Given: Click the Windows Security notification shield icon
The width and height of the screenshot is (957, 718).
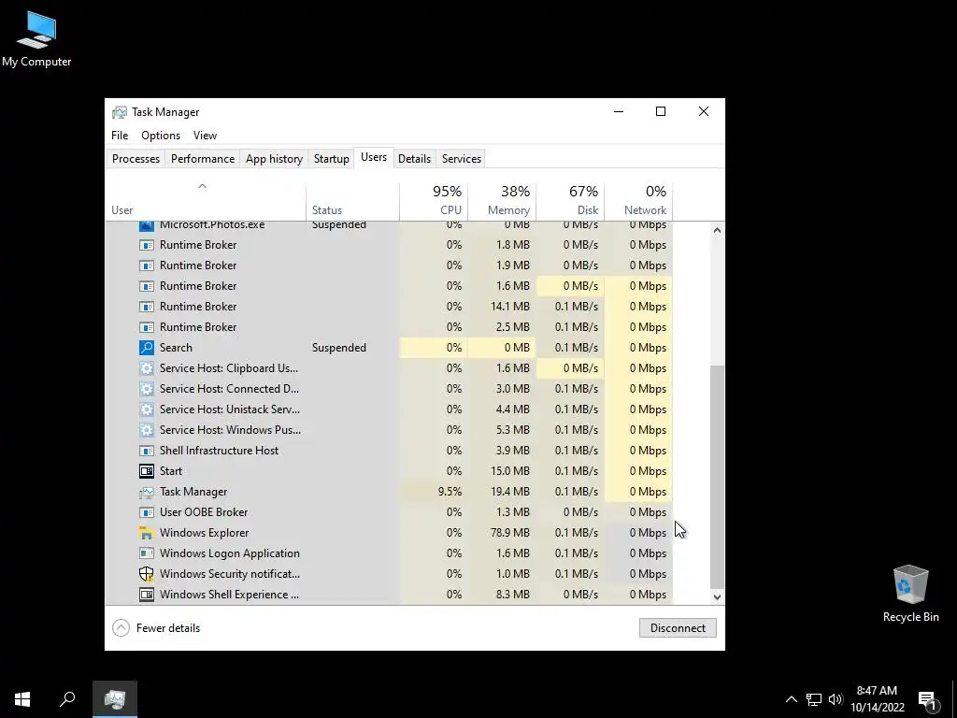Looking at the screenshot, I should point(147,574).
